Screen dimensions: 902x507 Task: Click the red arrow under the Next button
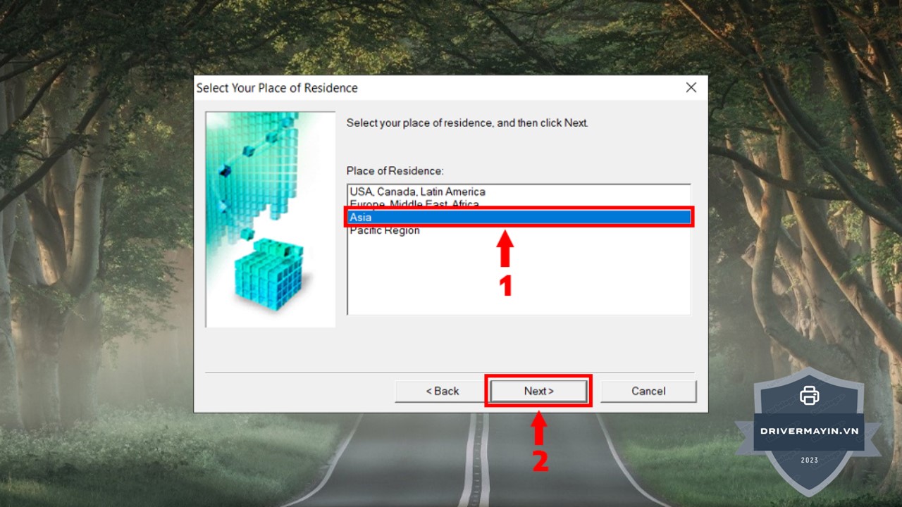coord(538,428)
